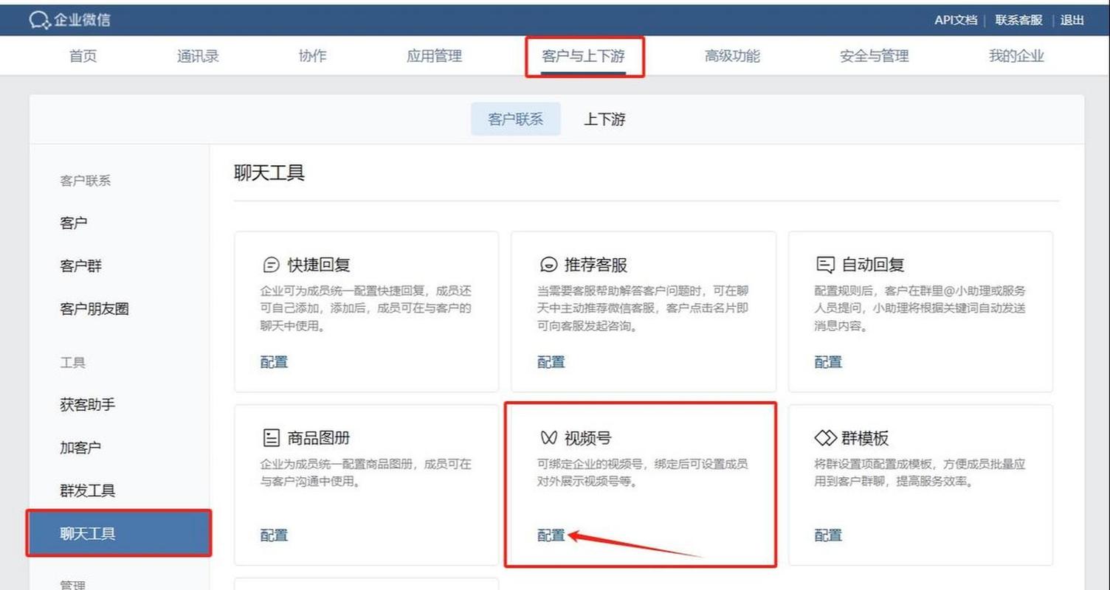This screenshot has width=1110, height=590.
Task: Click the 群模板 card title
Action: [x=865, y=438]
